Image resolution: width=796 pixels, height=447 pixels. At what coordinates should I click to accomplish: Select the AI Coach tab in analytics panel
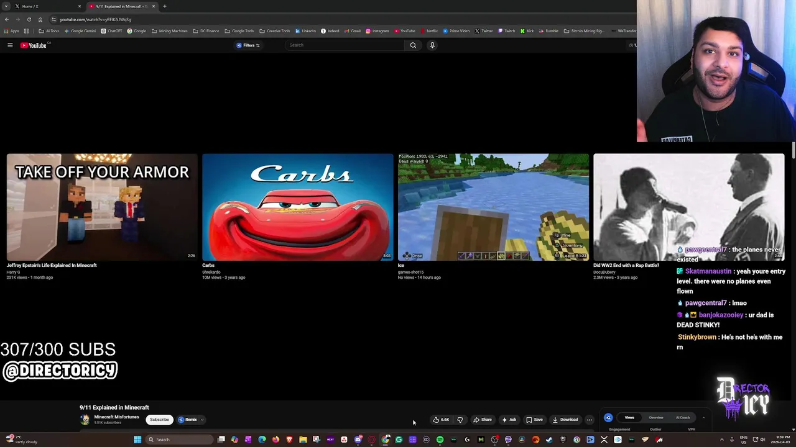coord(683,418)
